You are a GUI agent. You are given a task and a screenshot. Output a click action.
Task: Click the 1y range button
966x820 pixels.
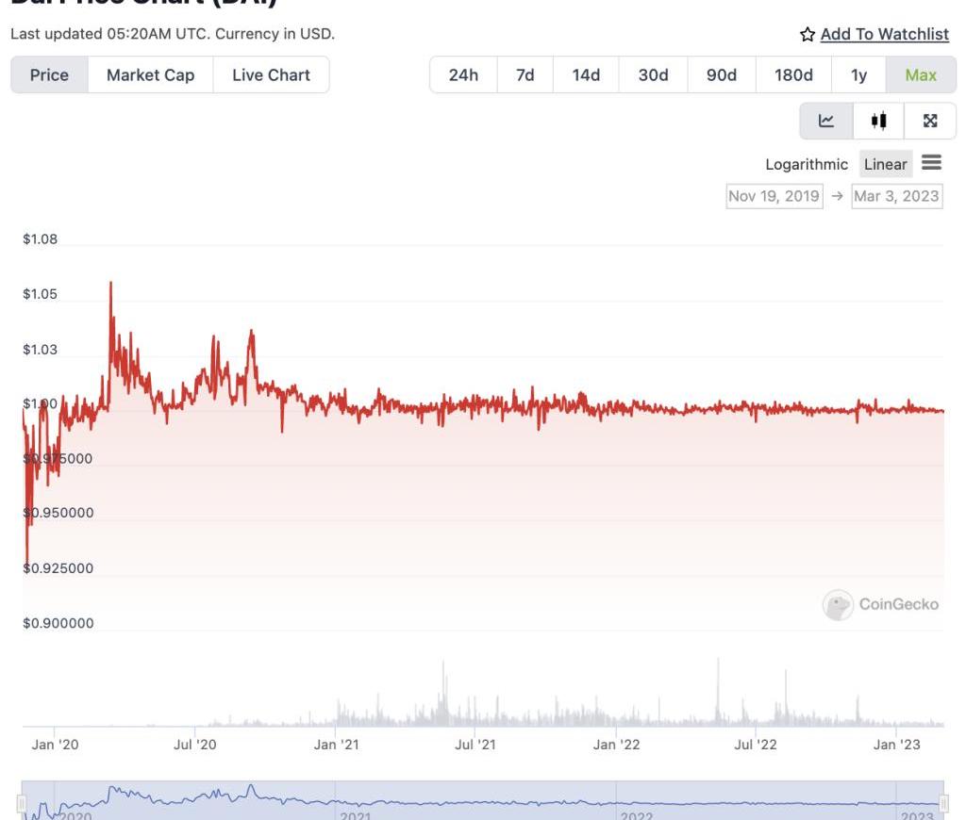pyautogui.click(x=858, y=75)
